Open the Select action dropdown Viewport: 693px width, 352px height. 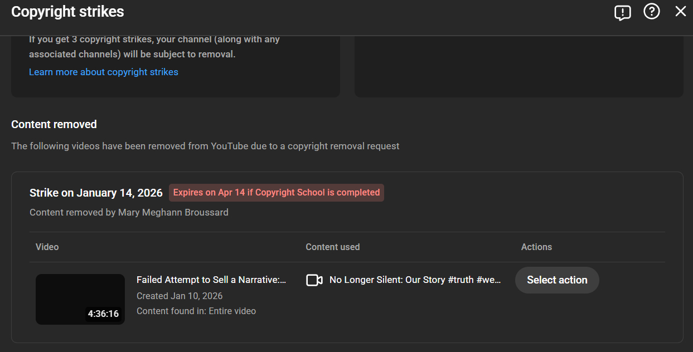pos(556,280)
